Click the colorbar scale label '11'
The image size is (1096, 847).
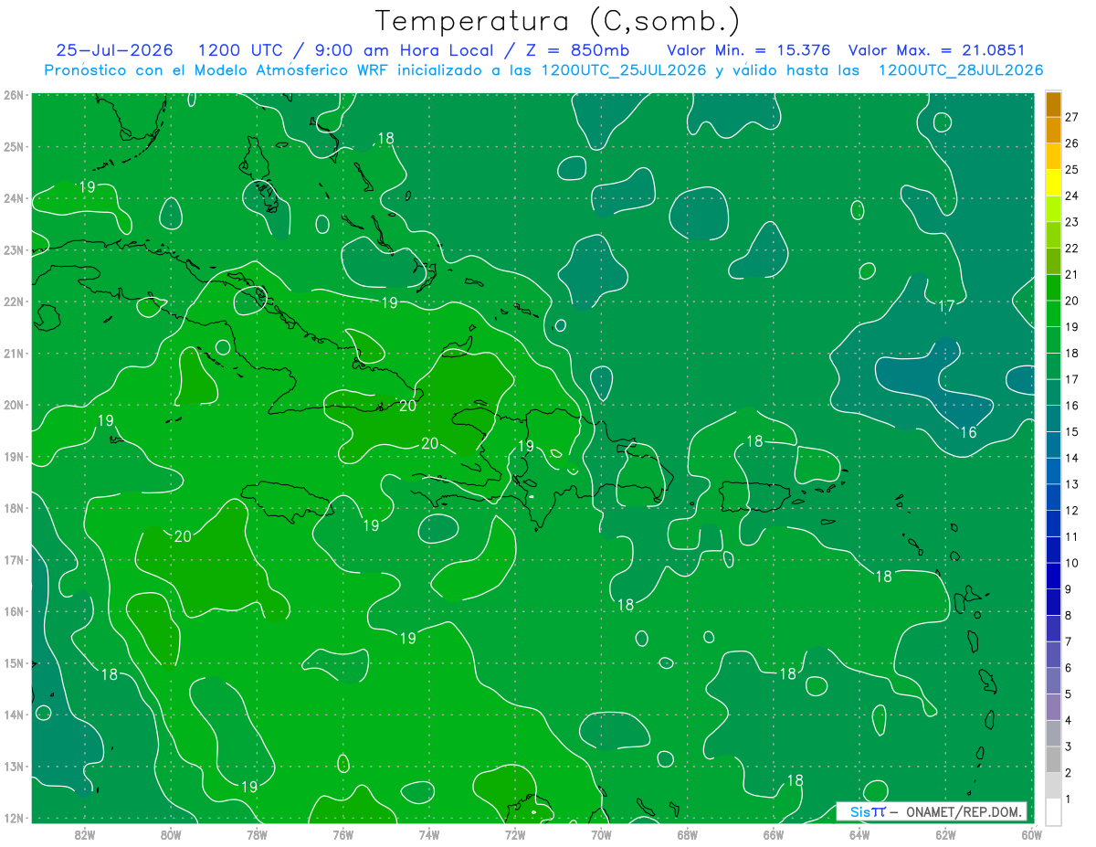(x=1072, y=536)
